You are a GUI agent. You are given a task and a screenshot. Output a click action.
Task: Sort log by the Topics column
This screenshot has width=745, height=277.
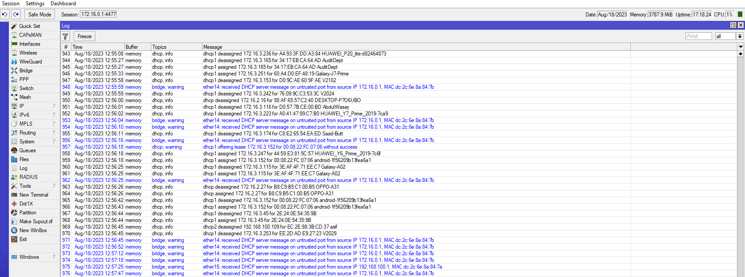[176, 47]
